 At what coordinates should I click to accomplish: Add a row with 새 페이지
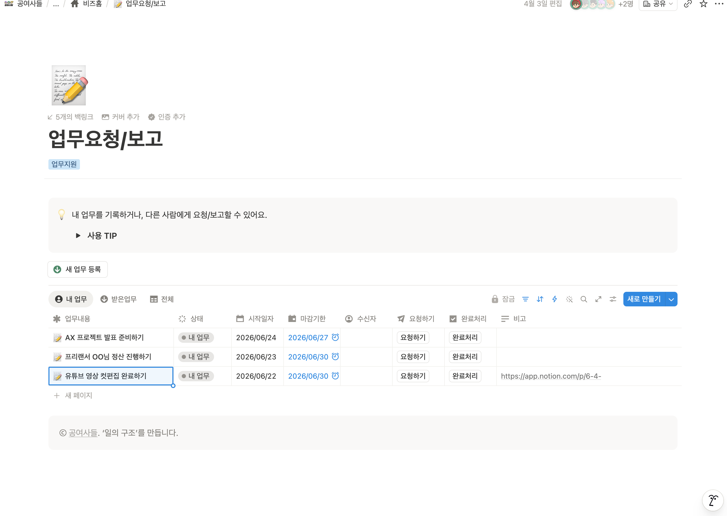(73, 396)
